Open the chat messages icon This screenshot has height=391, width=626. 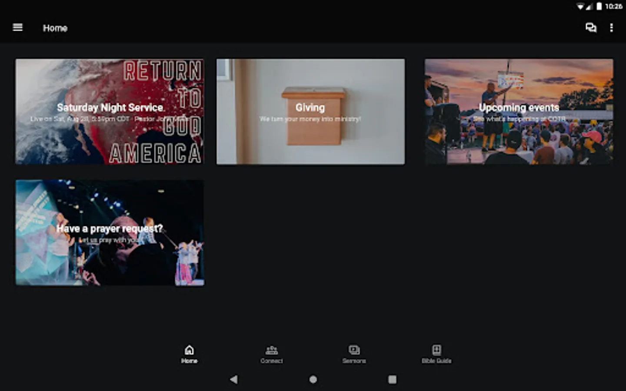pos(591,28)
